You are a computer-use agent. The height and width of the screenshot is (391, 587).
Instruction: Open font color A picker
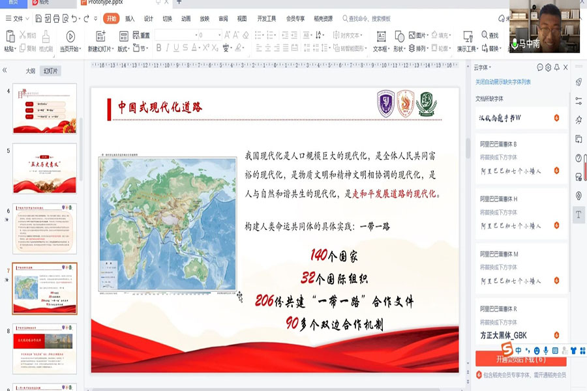click(194, 48)
